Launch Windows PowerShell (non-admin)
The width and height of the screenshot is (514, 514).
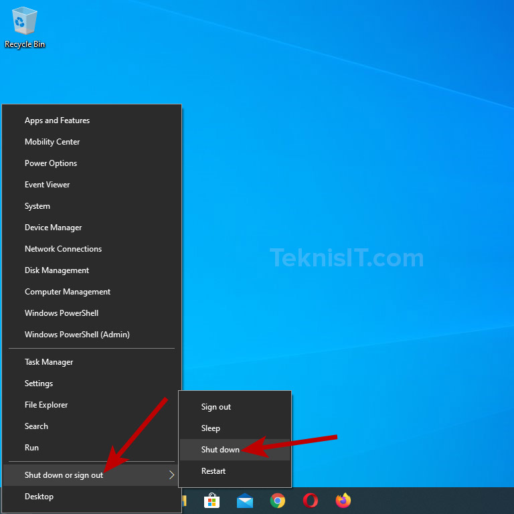coord(92,313)
